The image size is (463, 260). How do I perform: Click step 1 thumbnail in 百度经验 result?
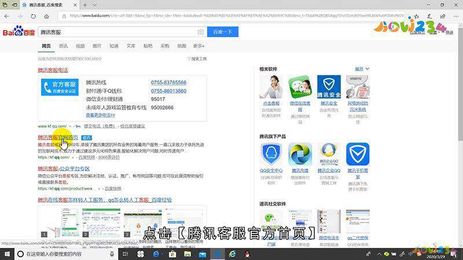click(60, 223)
